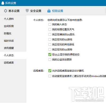Click the QQ penguin logo icon
The image size is (106, 103).
3,3
